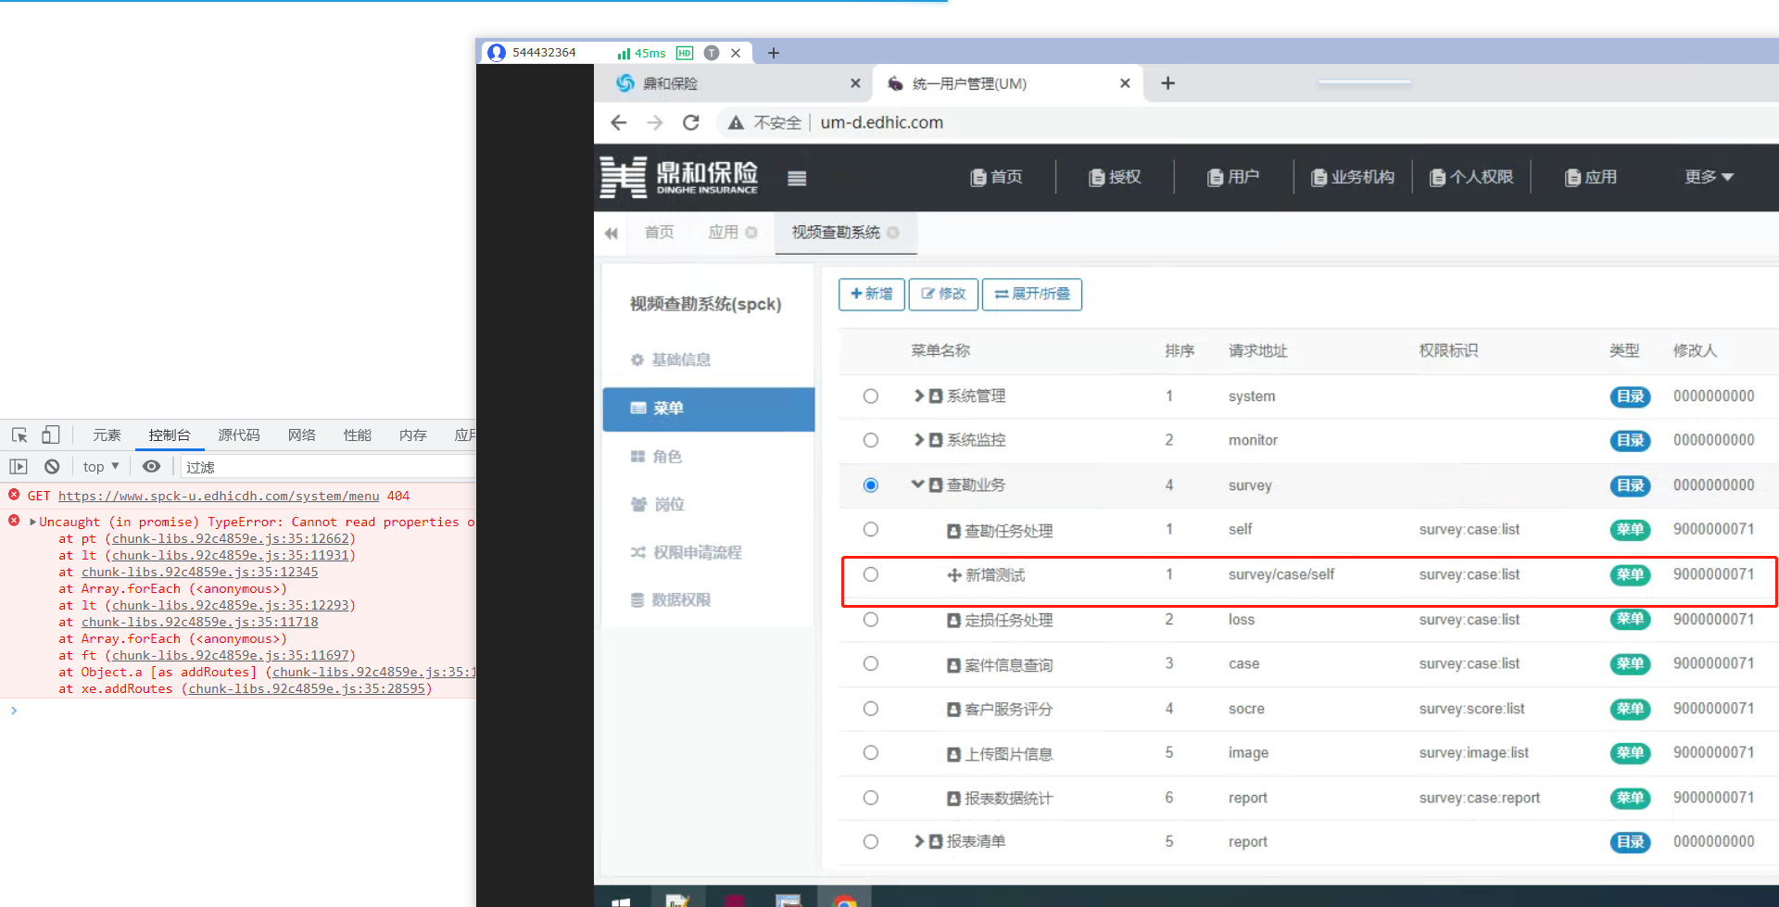Image resolution: width=1779 pixels, height=907 pixels.
Task: Clear console with the ban icon
Action: tap(52, 467)
